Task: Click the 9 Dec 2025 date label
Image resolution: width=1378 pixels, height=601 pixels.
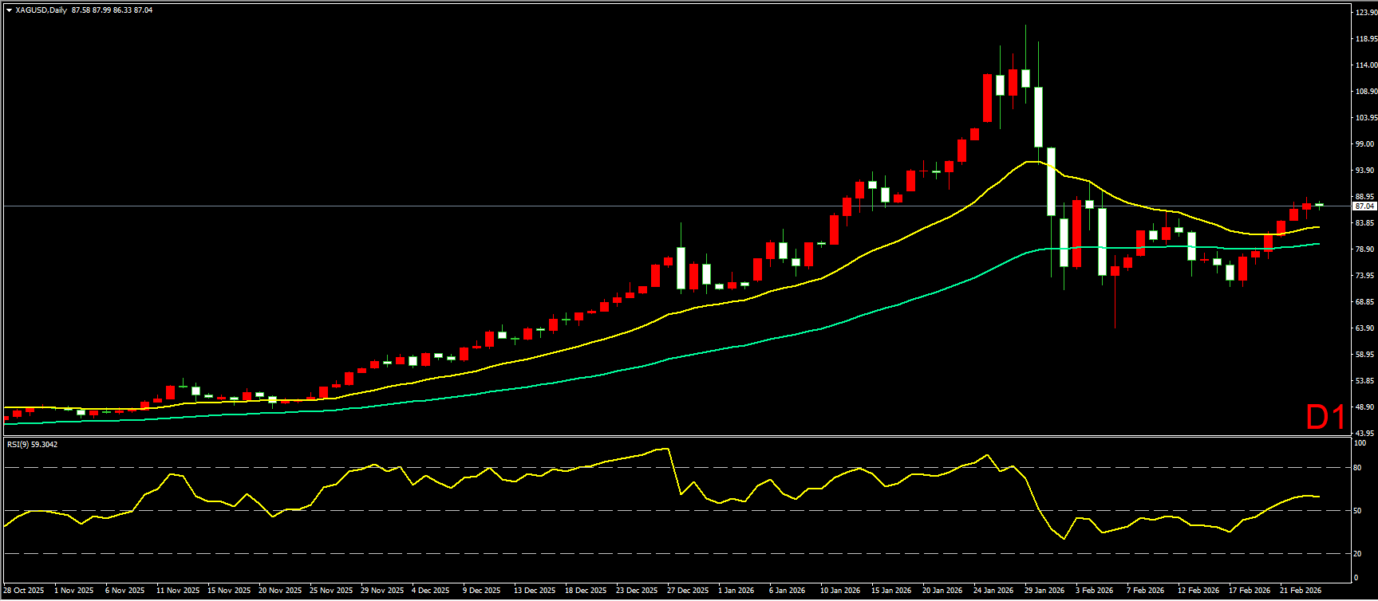Action: 480,591
